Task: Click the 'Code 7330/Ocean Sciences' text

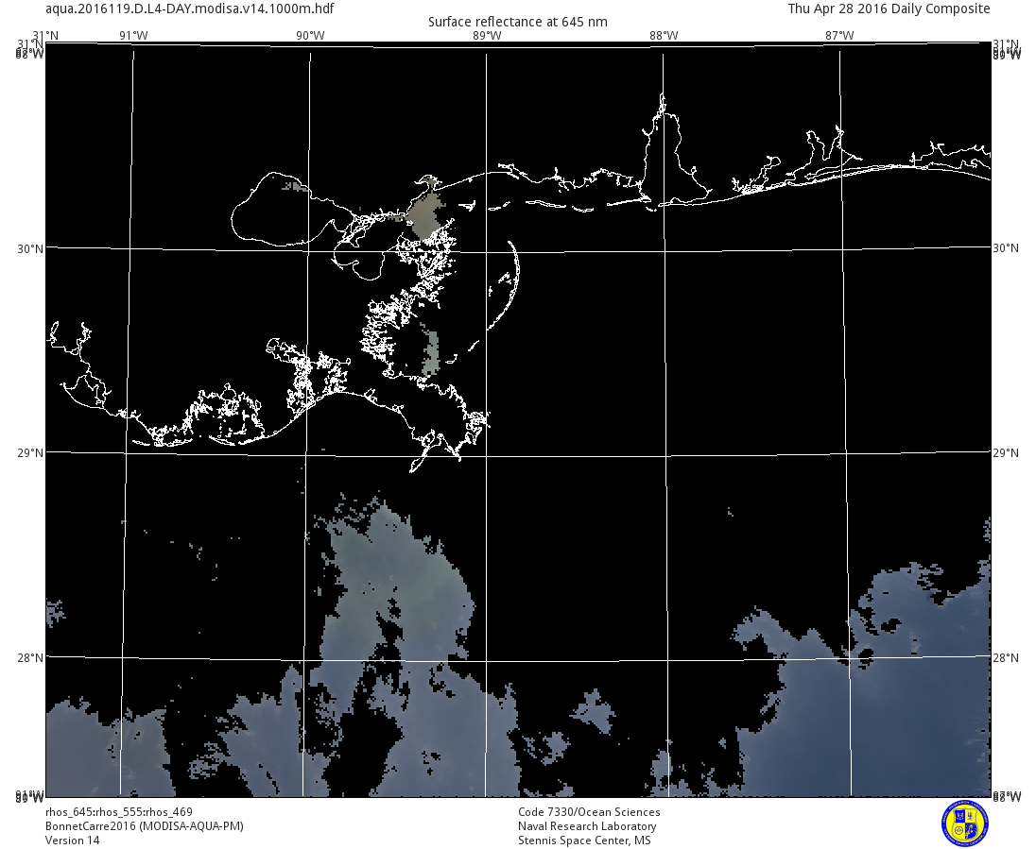Action: 589,812
